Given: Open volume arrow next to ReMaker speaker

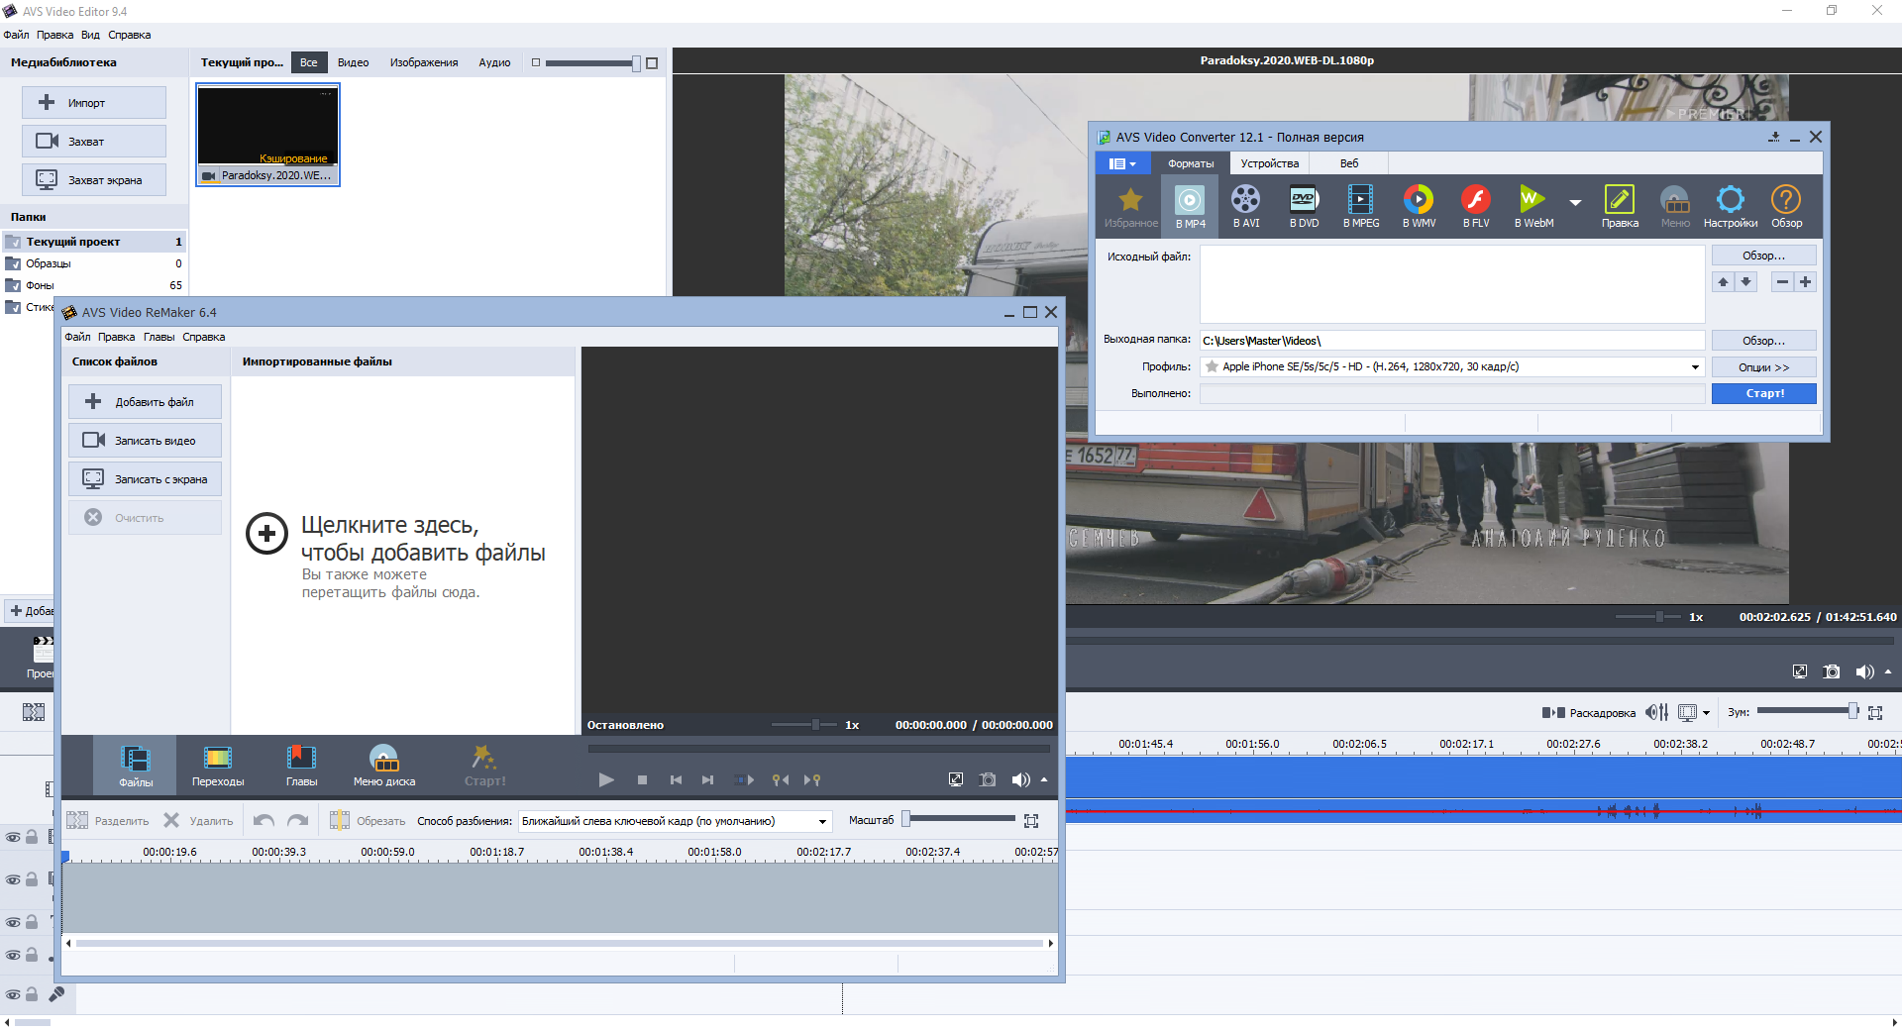Looking at the screenshot, I should coord(1044,780).
